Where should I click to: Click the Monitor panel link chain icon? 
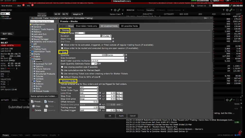[231, 10]
